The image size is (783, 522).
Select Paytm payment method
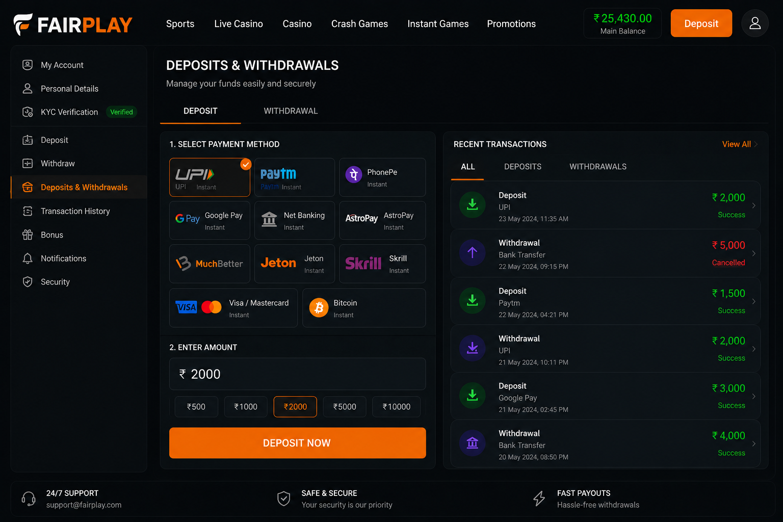tap(295, 177)
